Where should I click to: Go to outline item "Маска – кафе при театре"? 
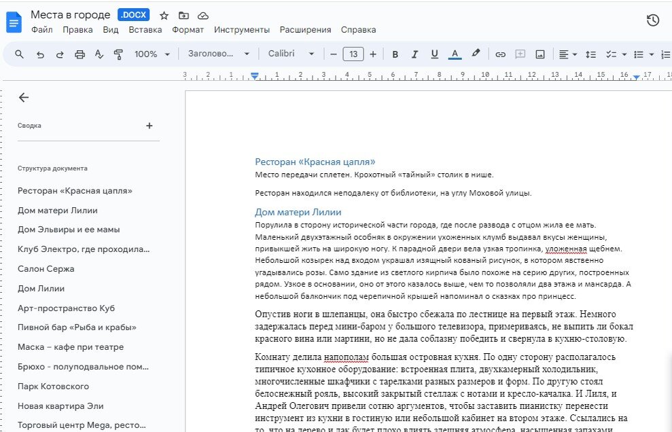pos(71,346)
